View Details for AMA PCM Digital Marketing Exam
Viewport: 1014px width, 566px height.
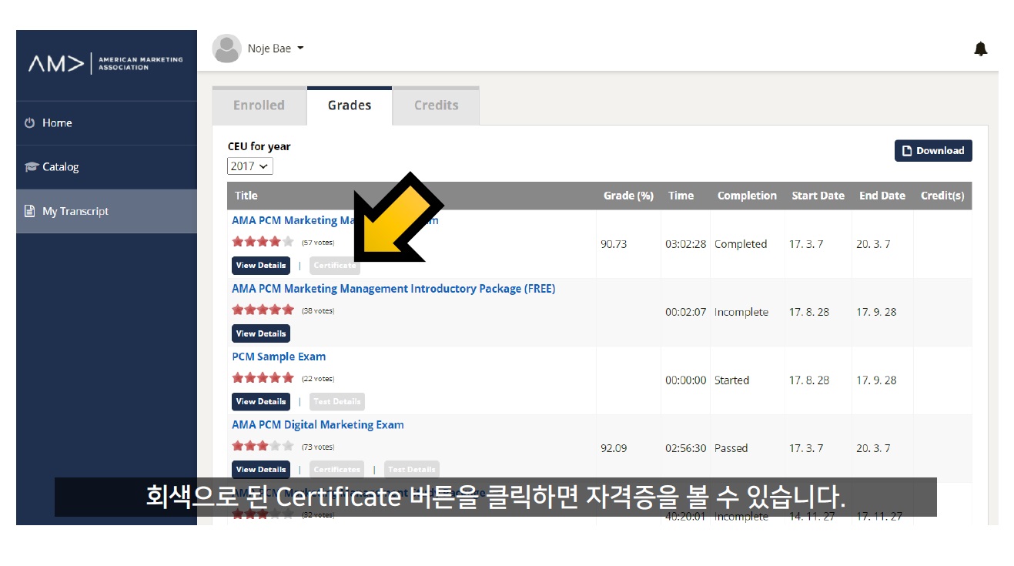pos(261,469)
